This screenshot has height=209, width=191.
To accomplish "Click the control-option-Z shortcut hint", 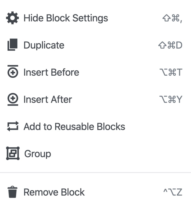I will [173, 192].
